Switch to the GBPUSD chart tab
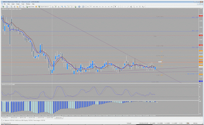The height and width of the screenshot is (125, 204). point(14,118)
